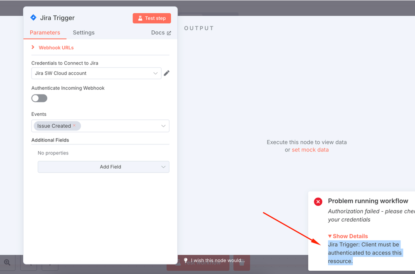
Task: Open the Events dropdown
Action: coord(100,126)
